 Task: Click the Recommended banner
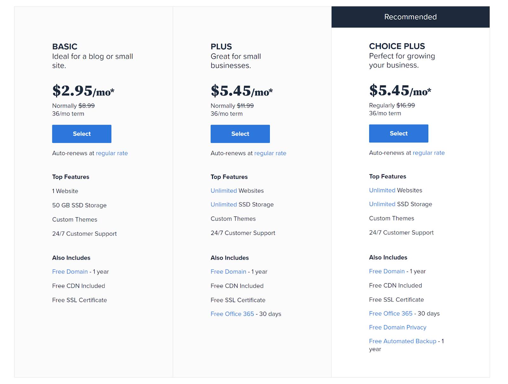click(410, 17)
